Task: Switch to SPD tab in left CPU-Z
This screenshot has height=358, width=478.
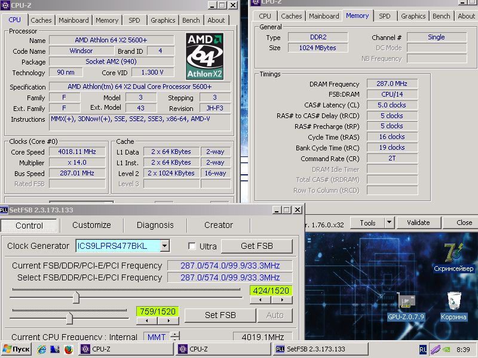Action: [134, 20]
